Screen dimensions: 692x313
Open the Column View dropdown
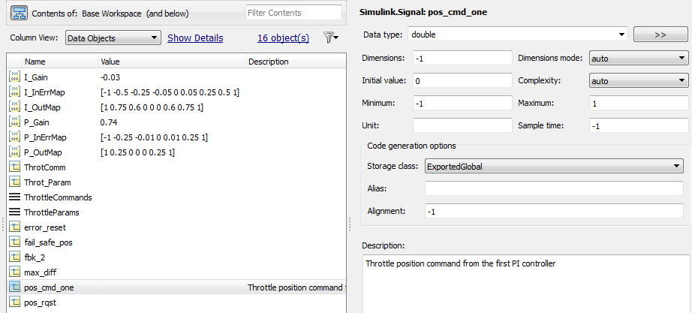coord(112,38)
